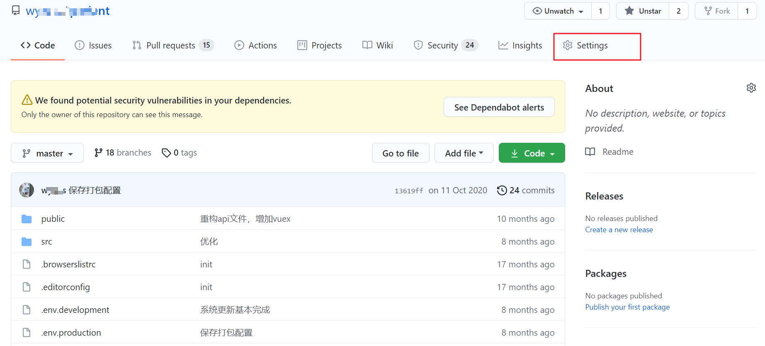
Task: Click the About section gear icon
Action: 751,88
